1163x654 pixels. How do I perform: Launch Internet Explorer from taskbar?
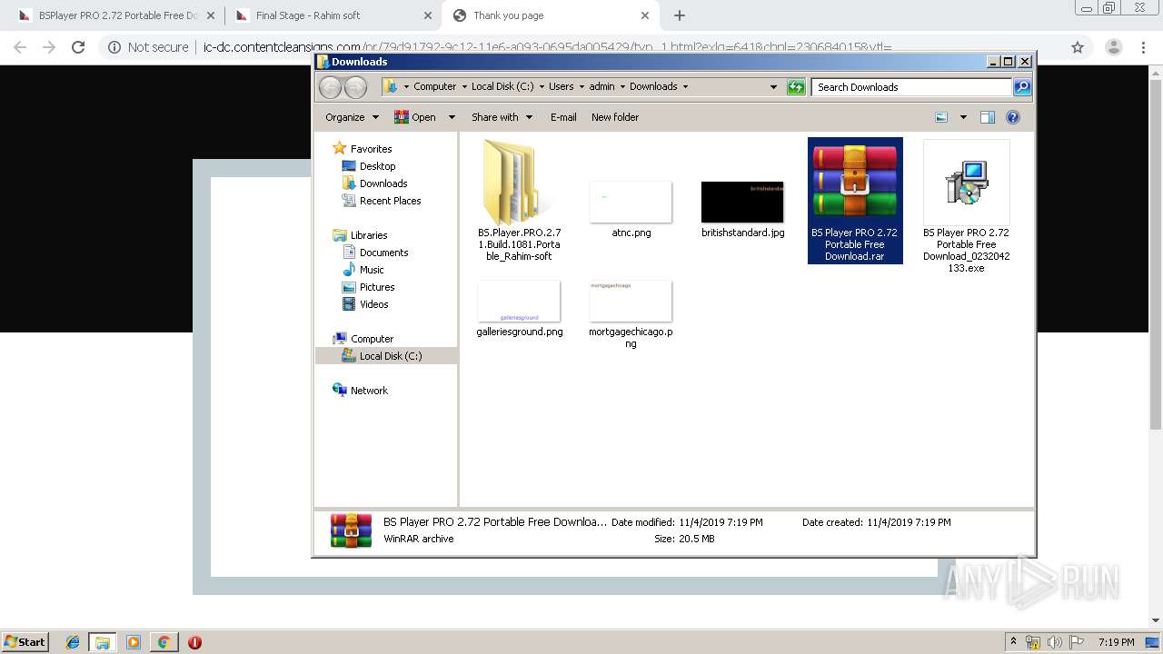73,642
